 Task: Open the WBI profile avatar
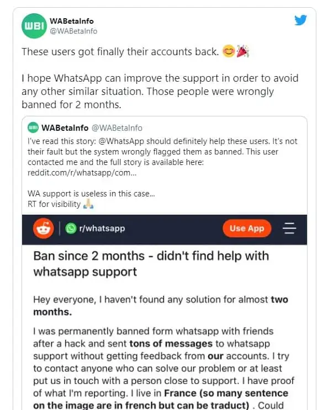coord(34,25)
